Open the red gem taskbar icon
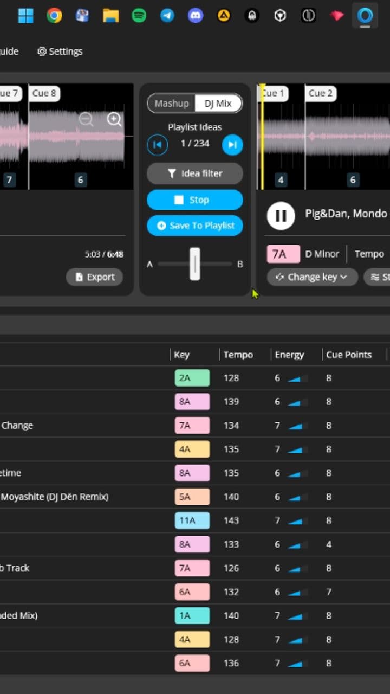This screenshot has height=694, width=390. click(337, 16)
